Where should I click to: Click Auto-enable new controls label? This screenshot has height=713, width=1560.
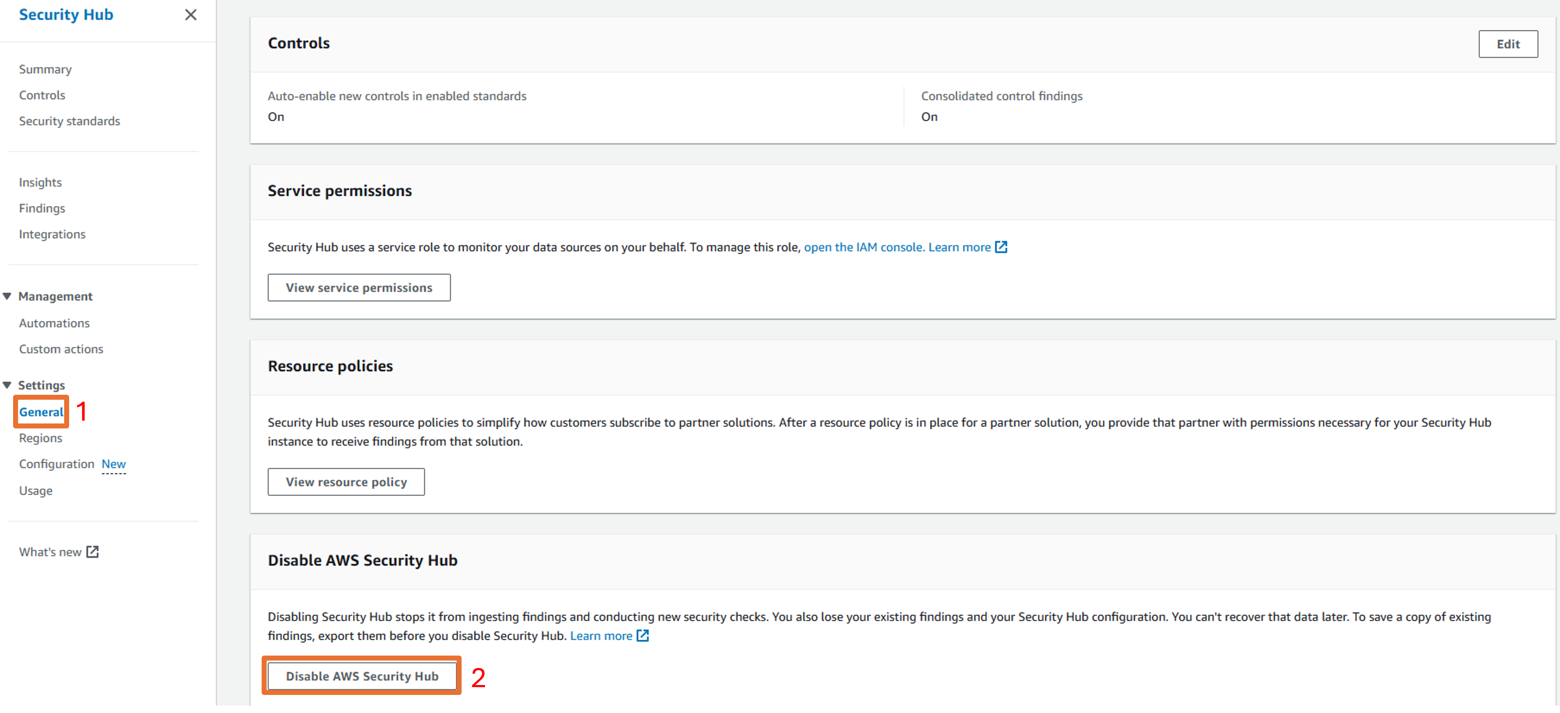397,96
